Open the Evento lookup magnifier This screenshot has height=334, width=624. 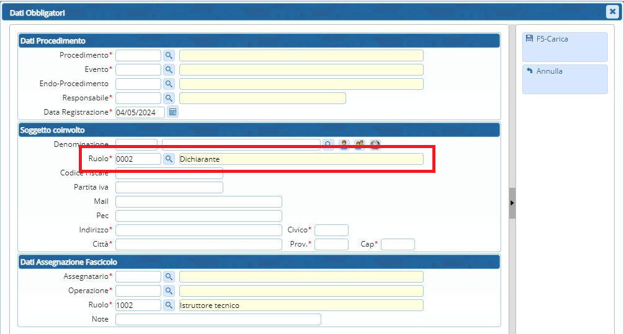click(x=169, y=69)
